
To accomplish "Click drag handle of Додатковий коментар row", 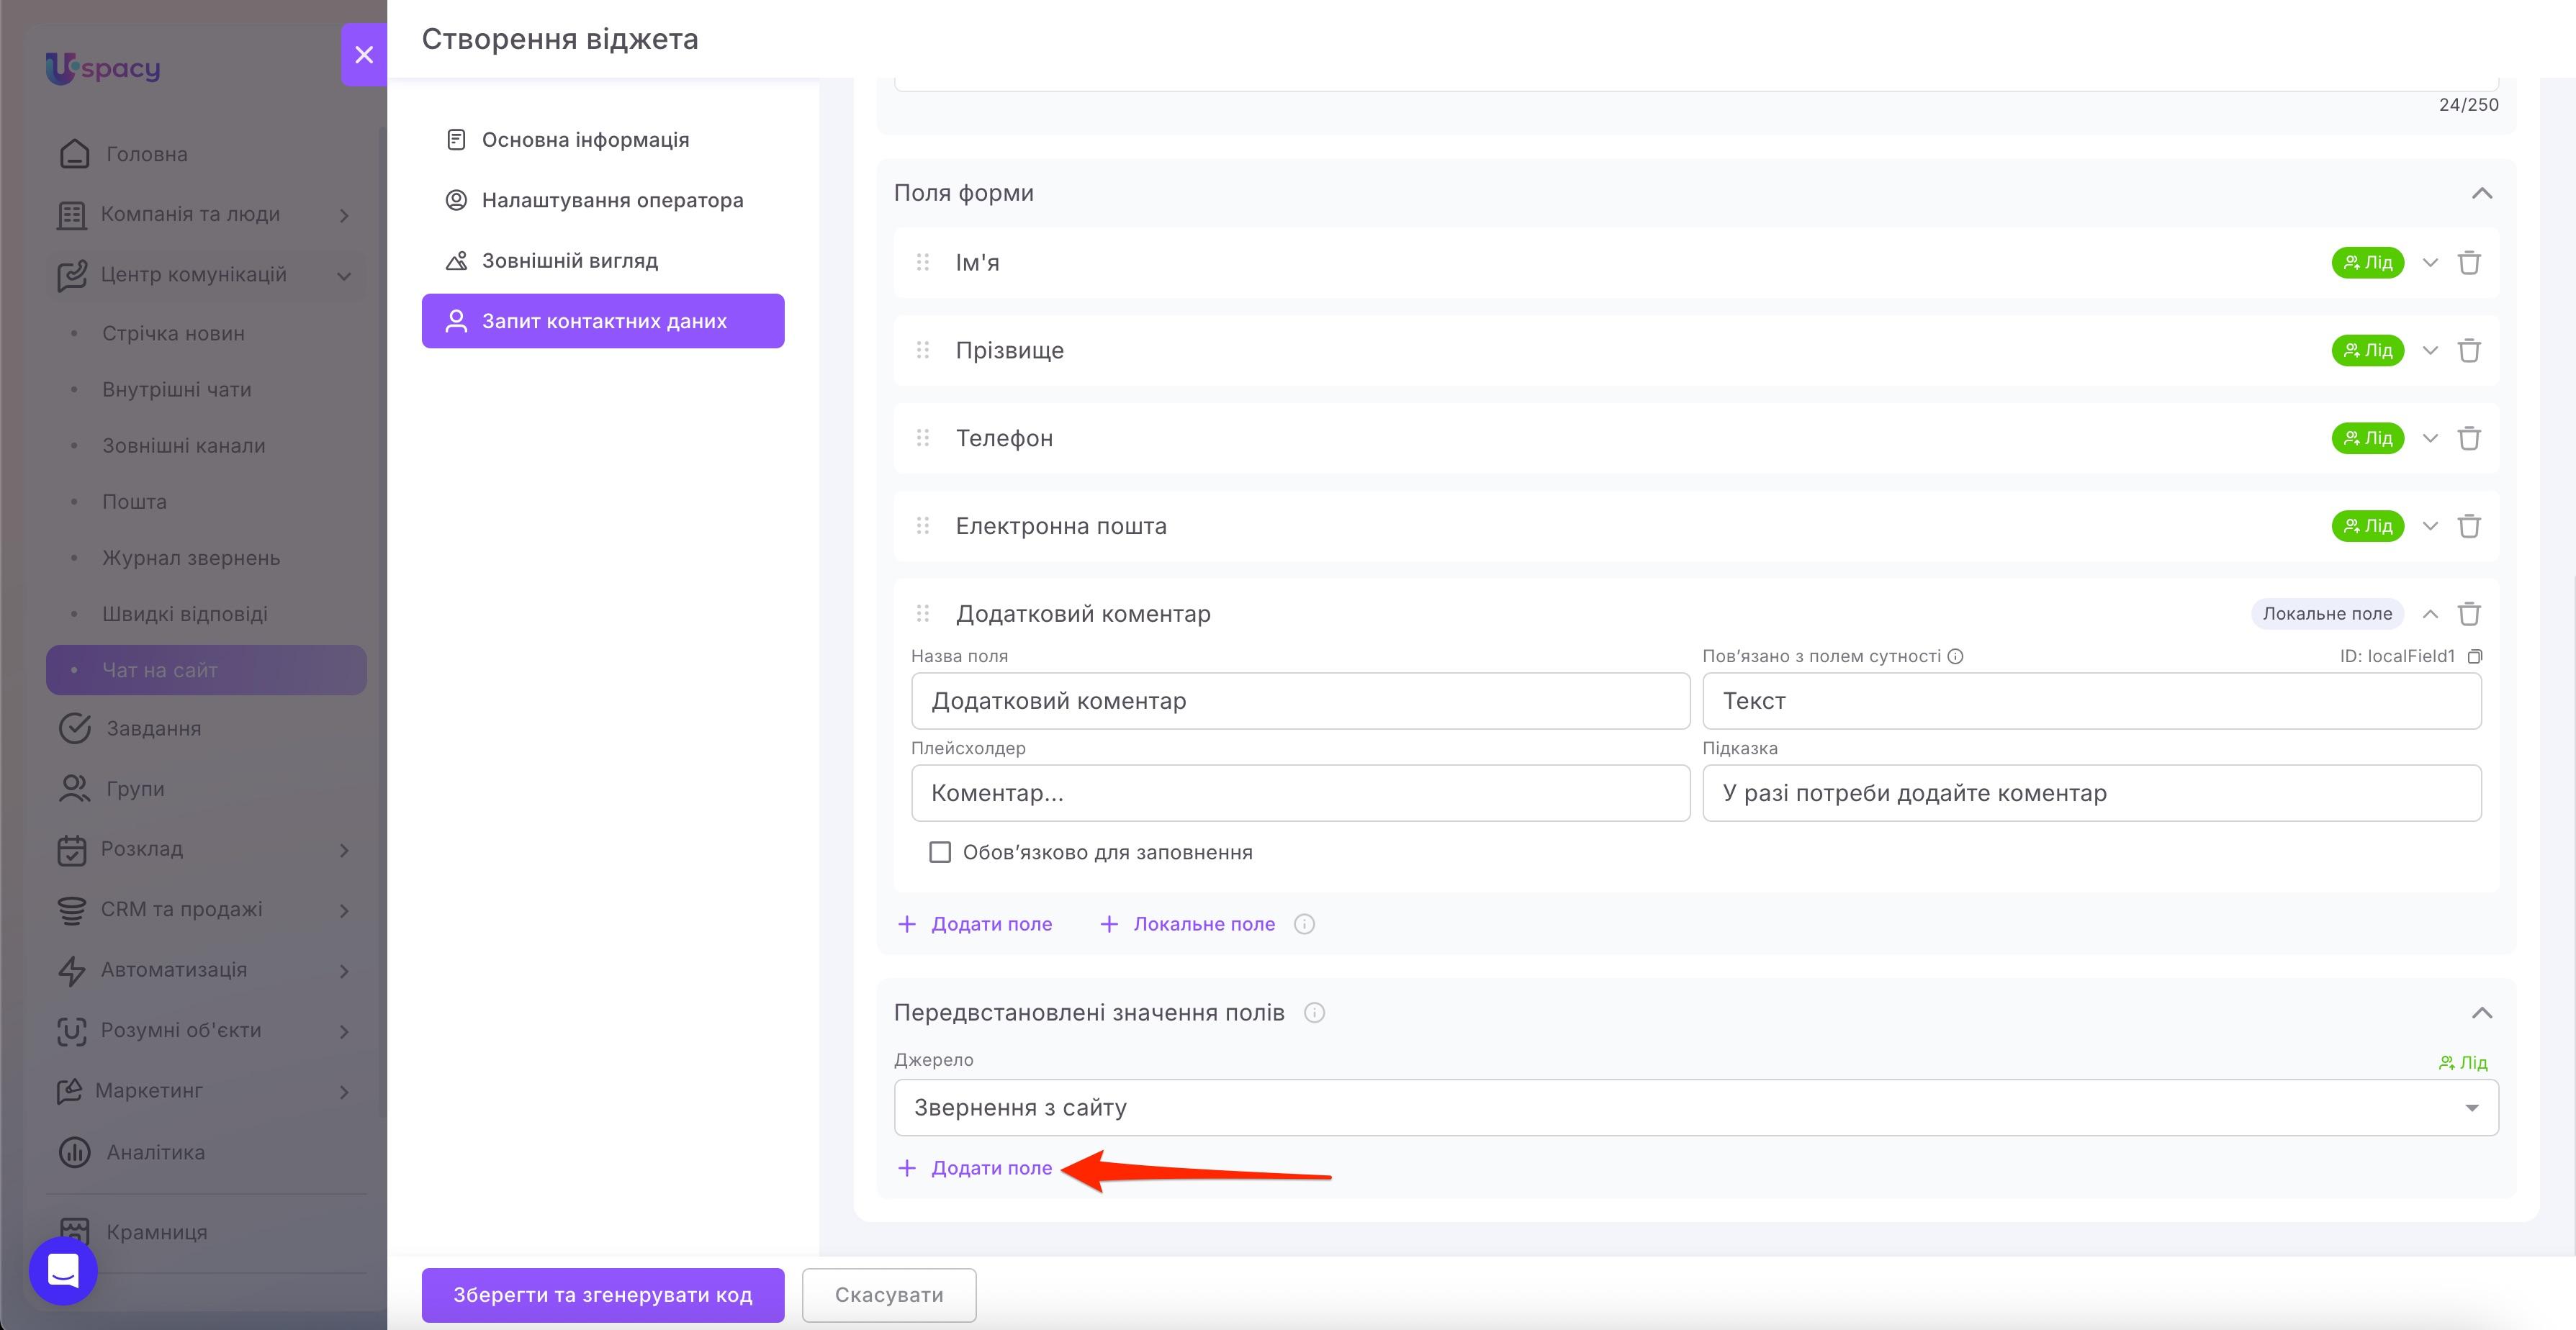I will (923, 614).
